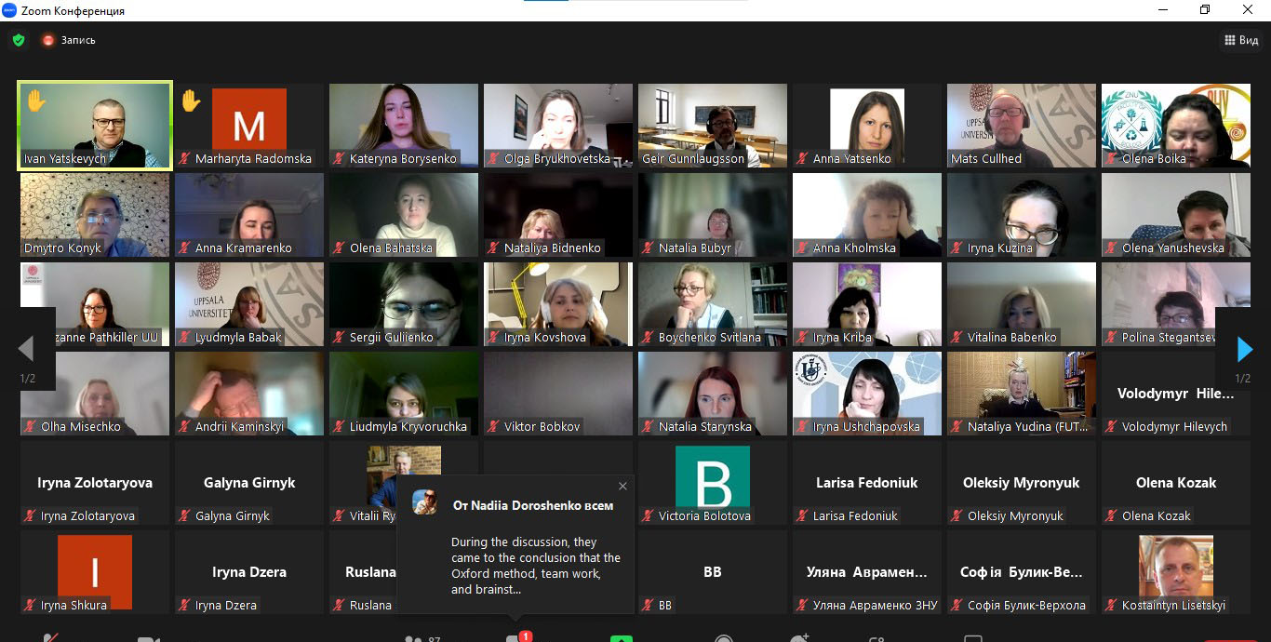Image resolution: width=1271 pixels, height=642 pixels.
Task: Click Victoria Bolotova's green B avatar
Action: click(712, 477)
